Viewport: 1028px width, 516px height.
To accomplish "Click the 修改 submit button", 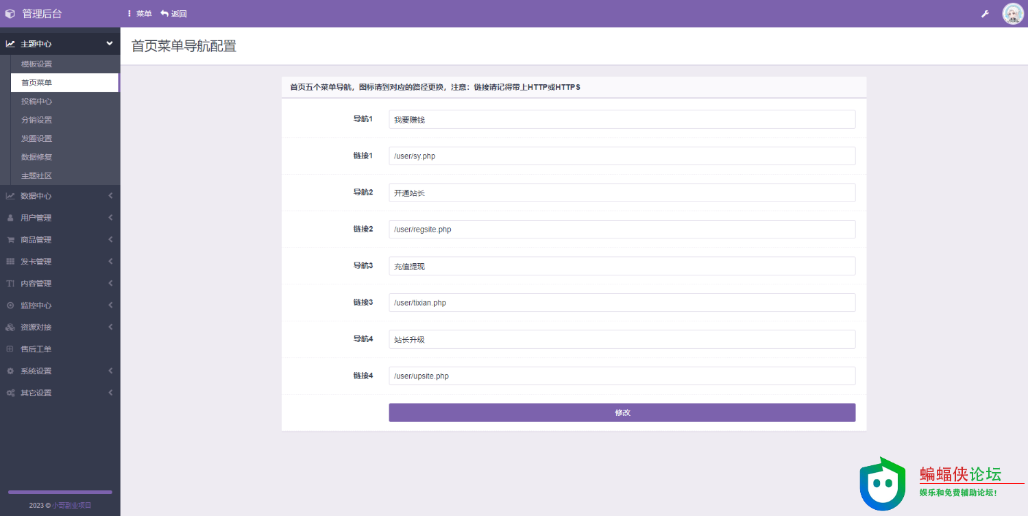I will (x=622, y=413).
